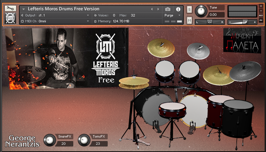Expand instrument name dropdown triangle
Image resolution: width=266 pixels, height=152 pixels.
[x=24, y=9]
